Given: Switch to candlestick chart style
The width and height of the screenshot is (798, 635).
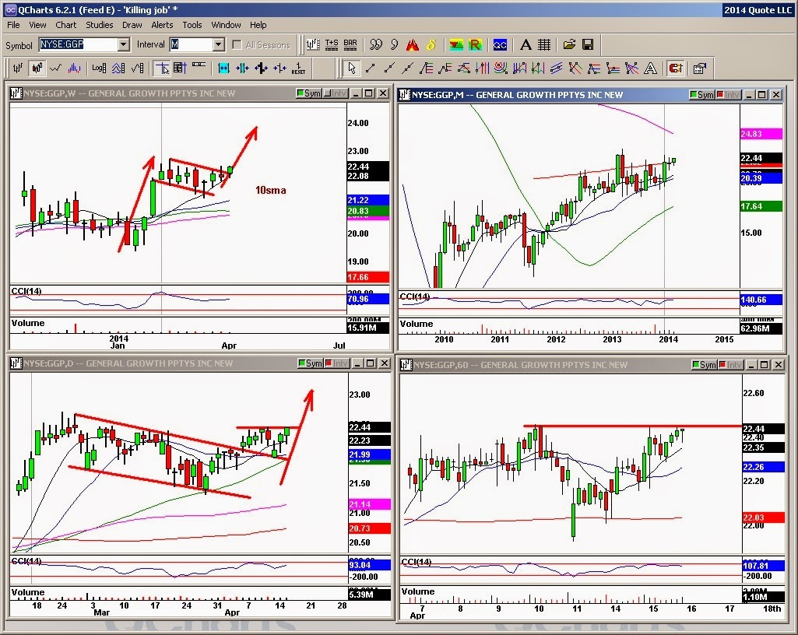Looking at the screenshot, I should point(37,68).
